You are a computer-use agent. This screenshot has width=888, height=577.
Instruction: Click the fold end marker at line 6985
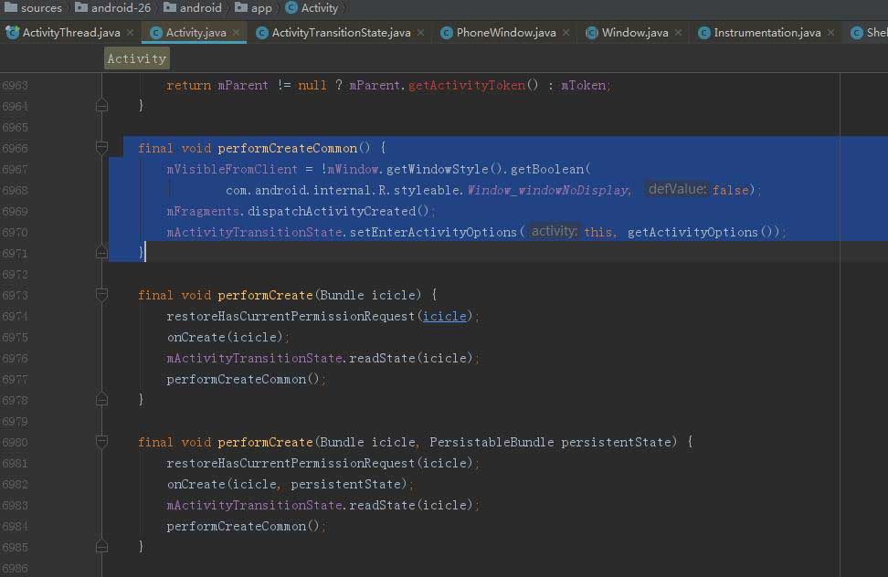click(102, 547)
